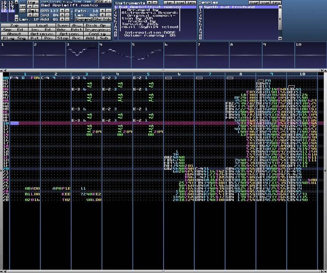The width and height of the screenshot is (327, 273).
Task: Increase the Patn. number
Action: (103, 11)
